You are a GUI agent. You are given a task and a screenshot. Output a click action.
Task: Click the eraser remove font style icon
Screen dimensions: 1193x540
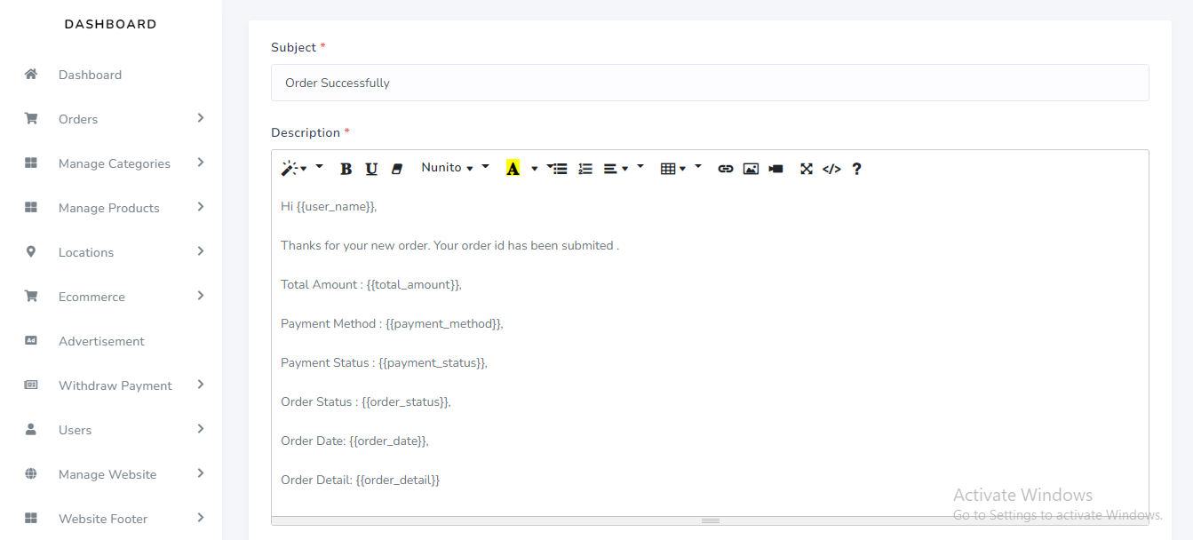pyautogui.click(x=397, y=169)
